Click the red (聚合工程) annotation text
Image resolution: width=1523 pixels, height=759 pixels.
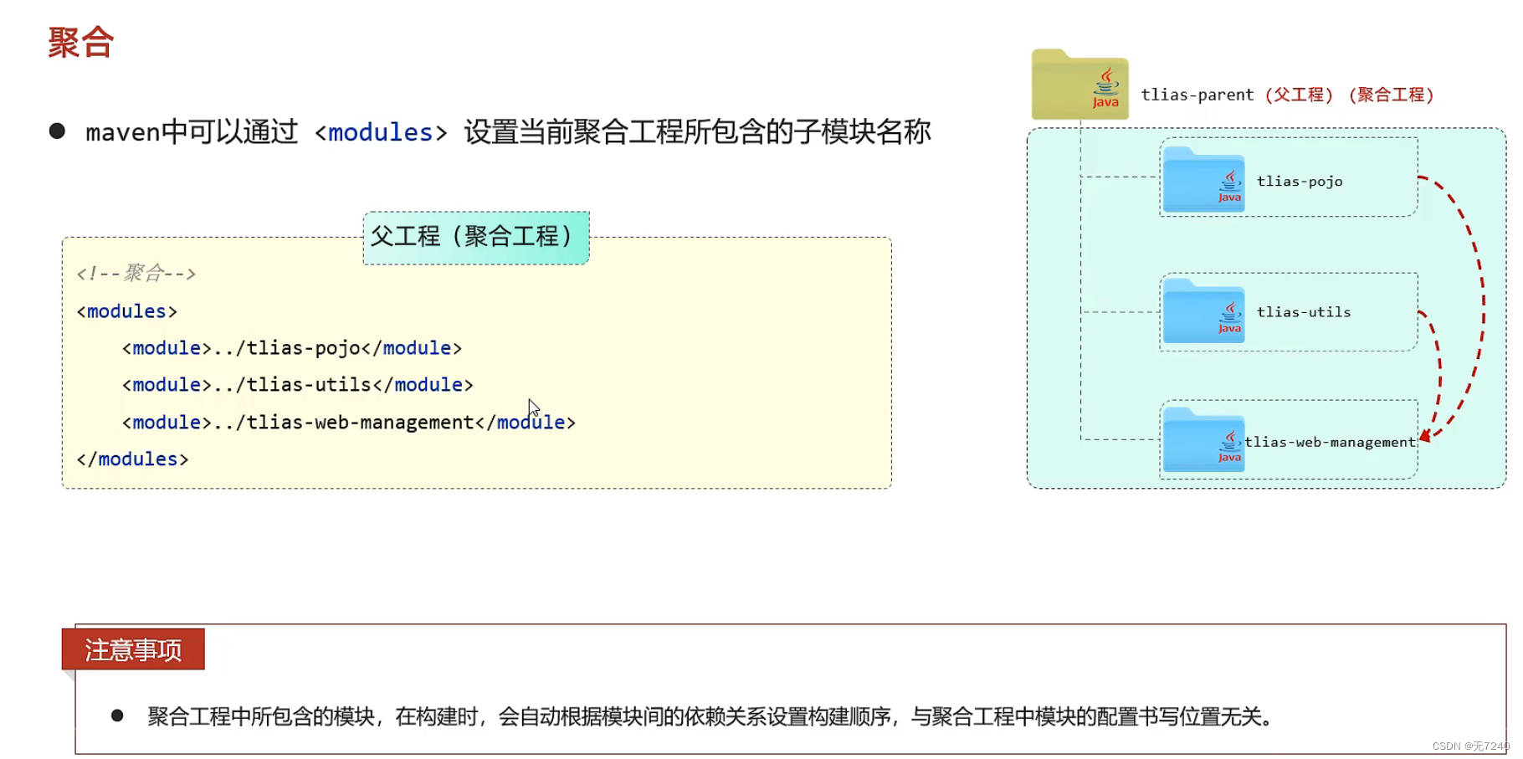coord(1392,95)
